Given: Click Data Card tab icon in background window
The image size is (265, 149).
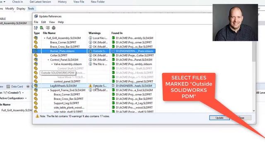Looking at the screenshot, I should point(8,87).
